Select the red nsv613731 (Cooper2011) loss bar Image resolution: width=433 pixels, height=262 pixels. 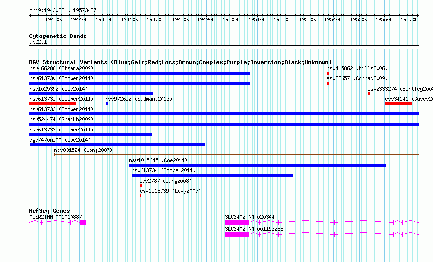[x=52, y=104]
